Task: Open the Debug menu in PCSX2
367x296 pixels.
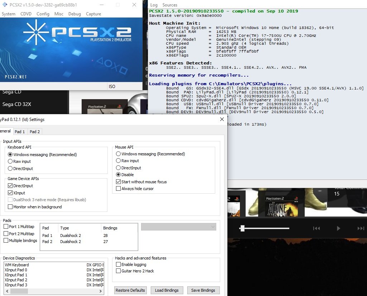Action: [74, 14]
